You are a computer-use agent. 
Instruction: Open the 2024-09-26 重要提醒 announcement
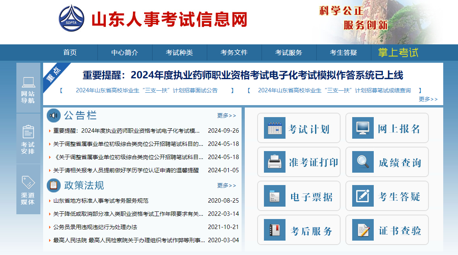(x=127, y=131)
